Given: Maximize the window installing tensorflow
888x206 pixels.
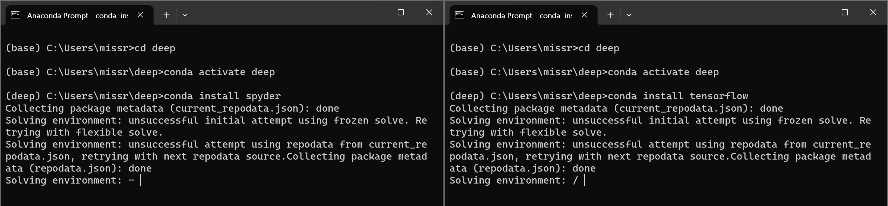Looking at the screenshot, I should (x=845, y=12).
